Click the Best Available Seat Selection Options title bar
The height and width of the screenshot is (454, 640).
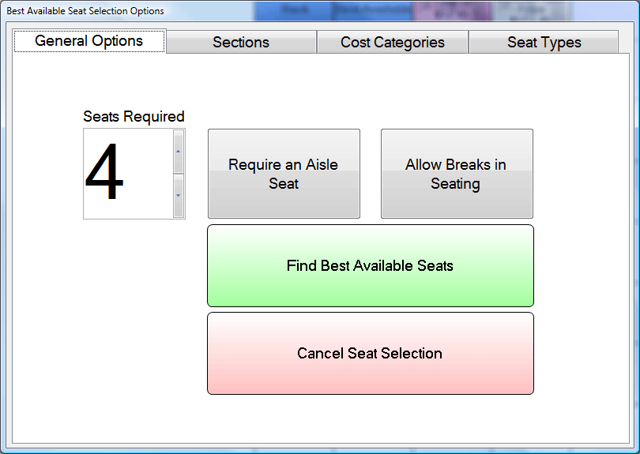[x=126, y=11]
